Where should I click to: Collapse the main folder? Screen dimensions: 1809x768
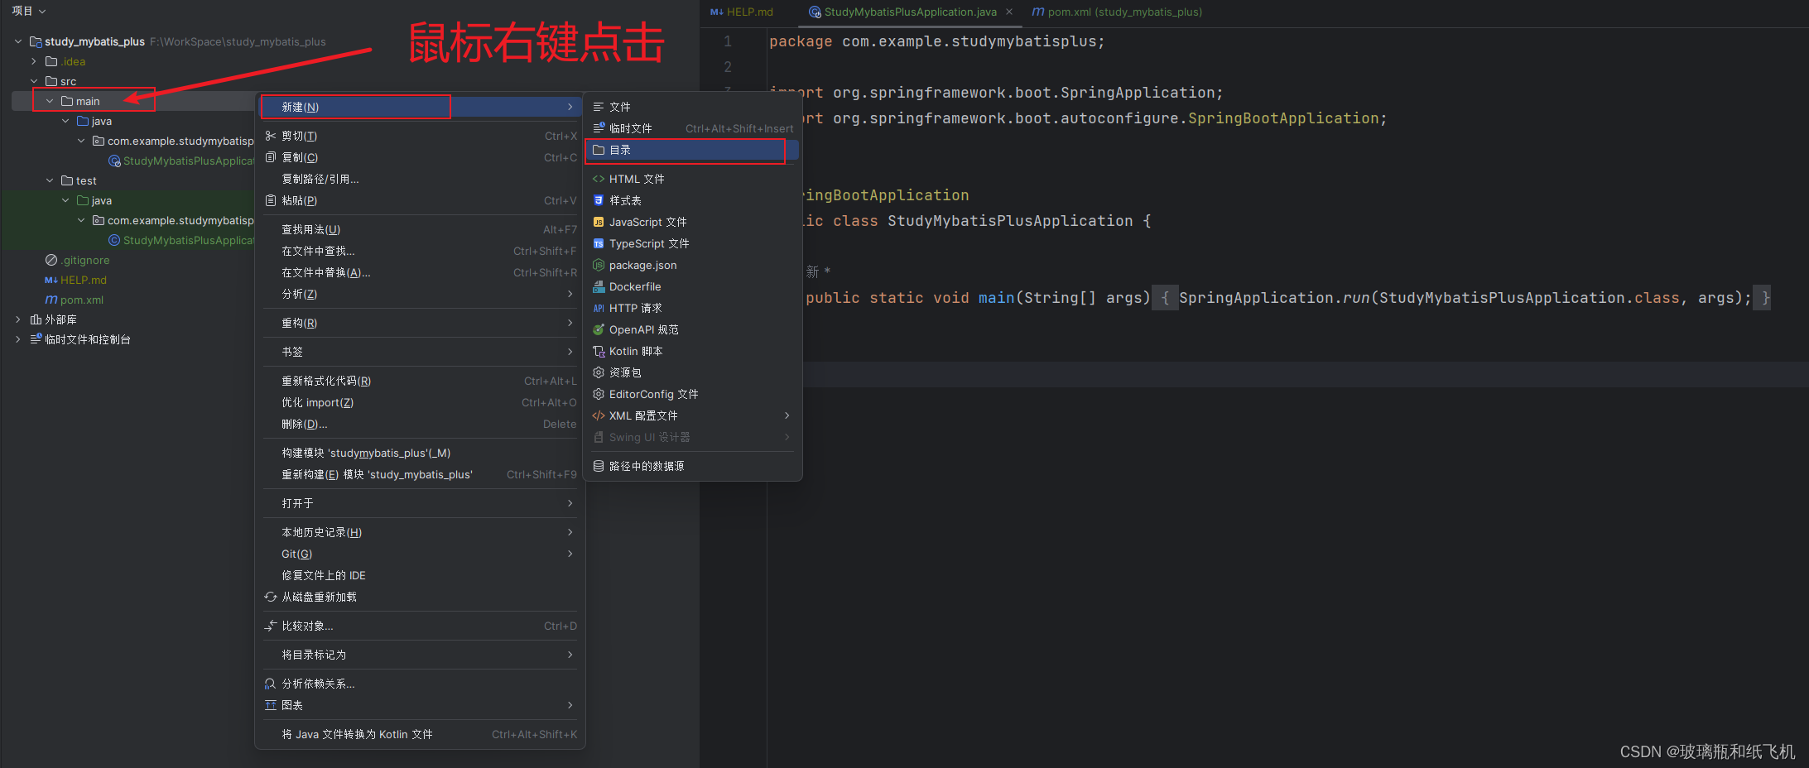point(50,101)
